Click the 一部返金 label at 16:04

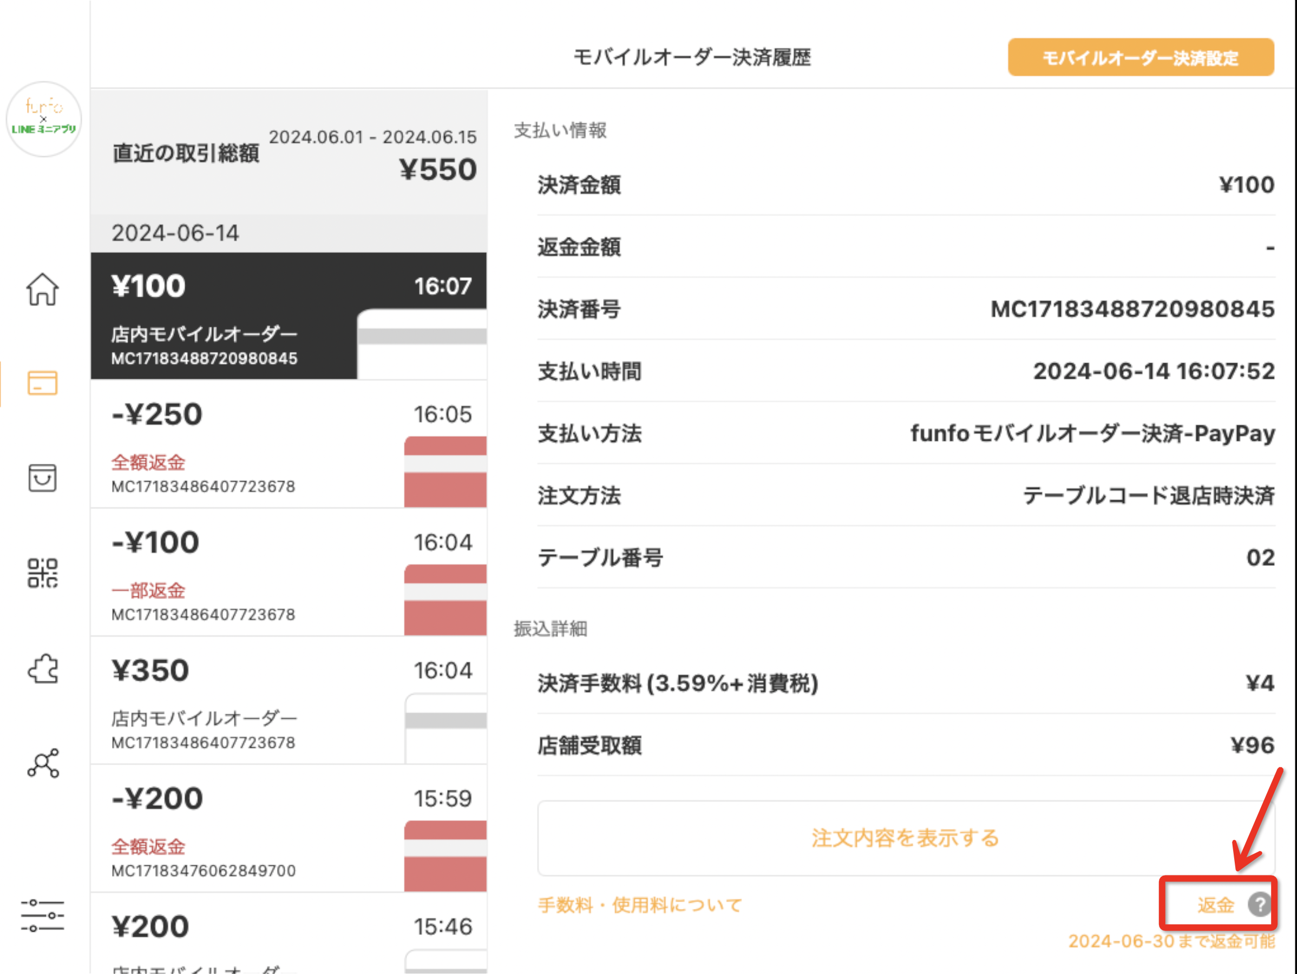coord(148,591)
